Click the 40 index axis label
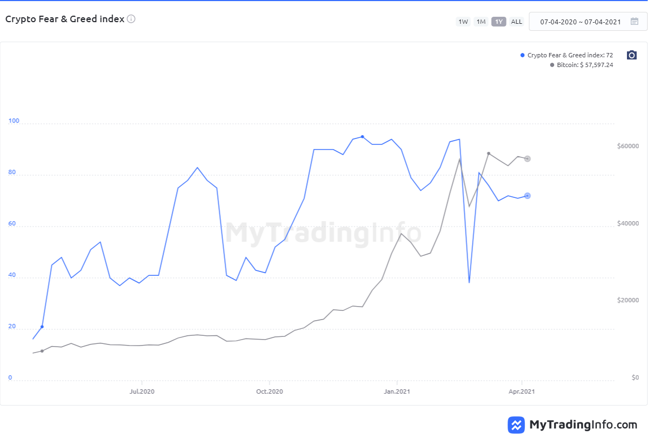 [x=12, y=276]
